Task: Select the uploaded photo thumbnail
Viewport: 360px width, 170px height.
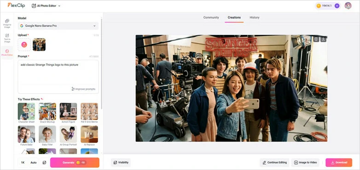Action: pyautogui.click(x=39, y=45)
